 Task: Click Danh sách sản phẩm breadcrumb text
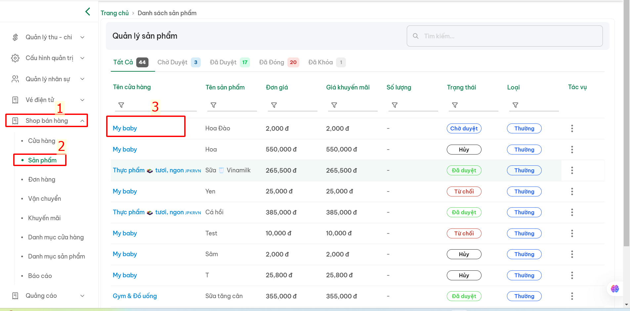[x=167, y=13]
